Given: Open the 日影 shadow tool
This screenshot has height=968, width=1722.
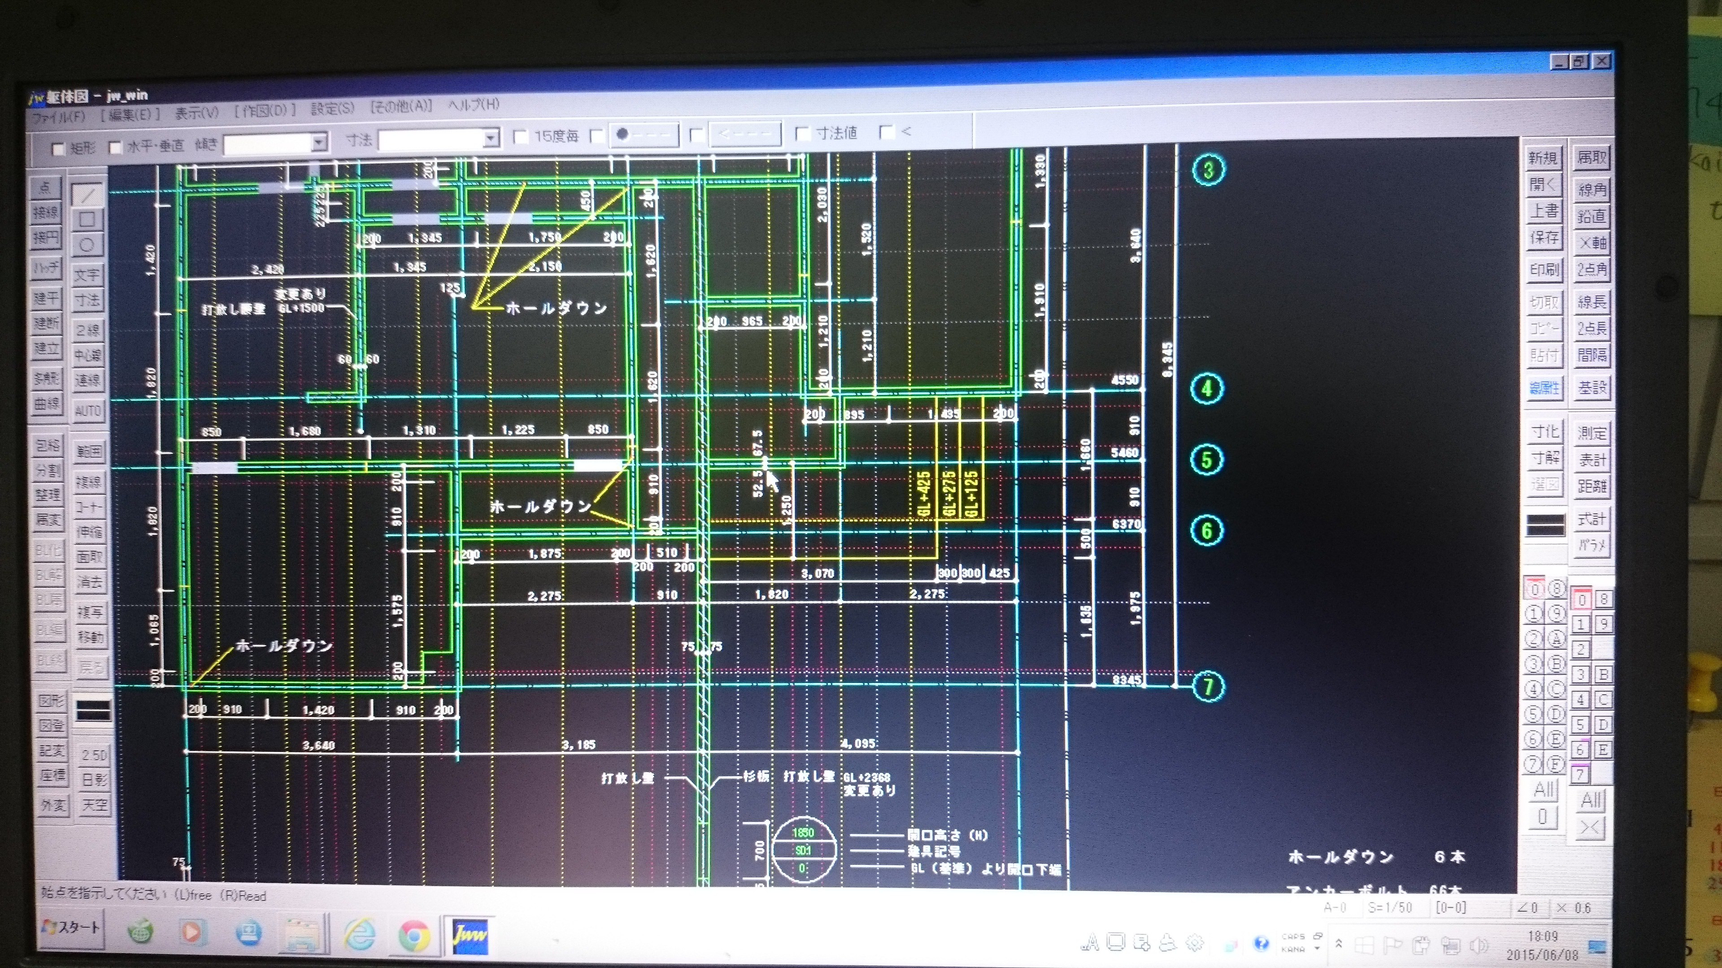Looking at the screenshot, I should [94, 780].
